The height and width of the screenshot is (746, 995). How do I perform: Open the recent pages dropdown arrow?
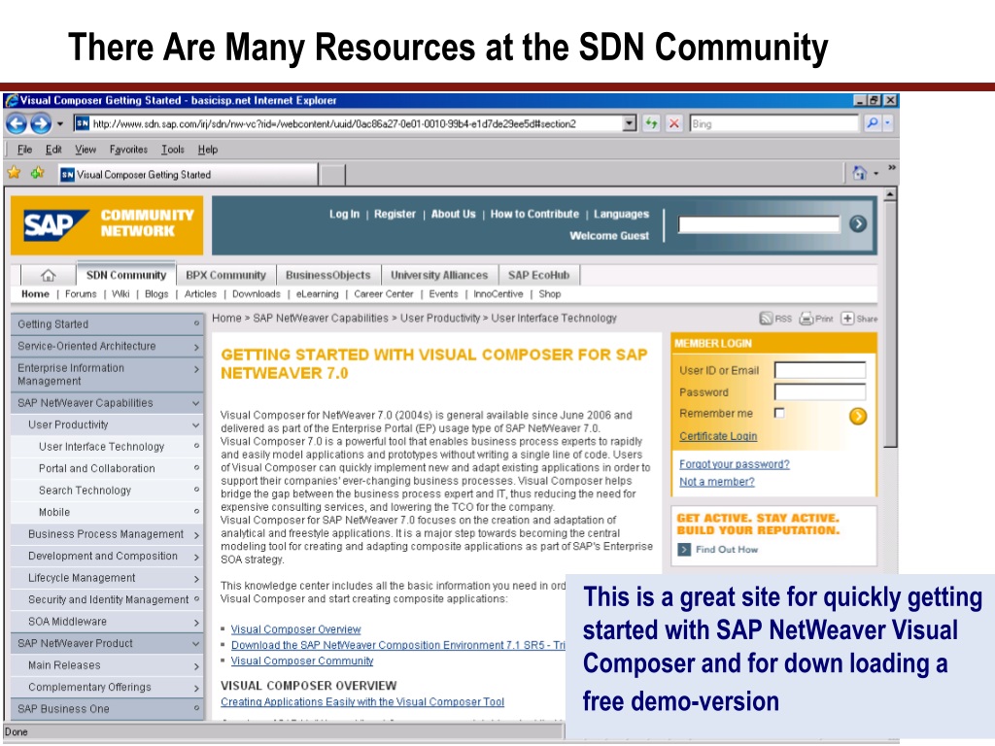pos(59,123)
